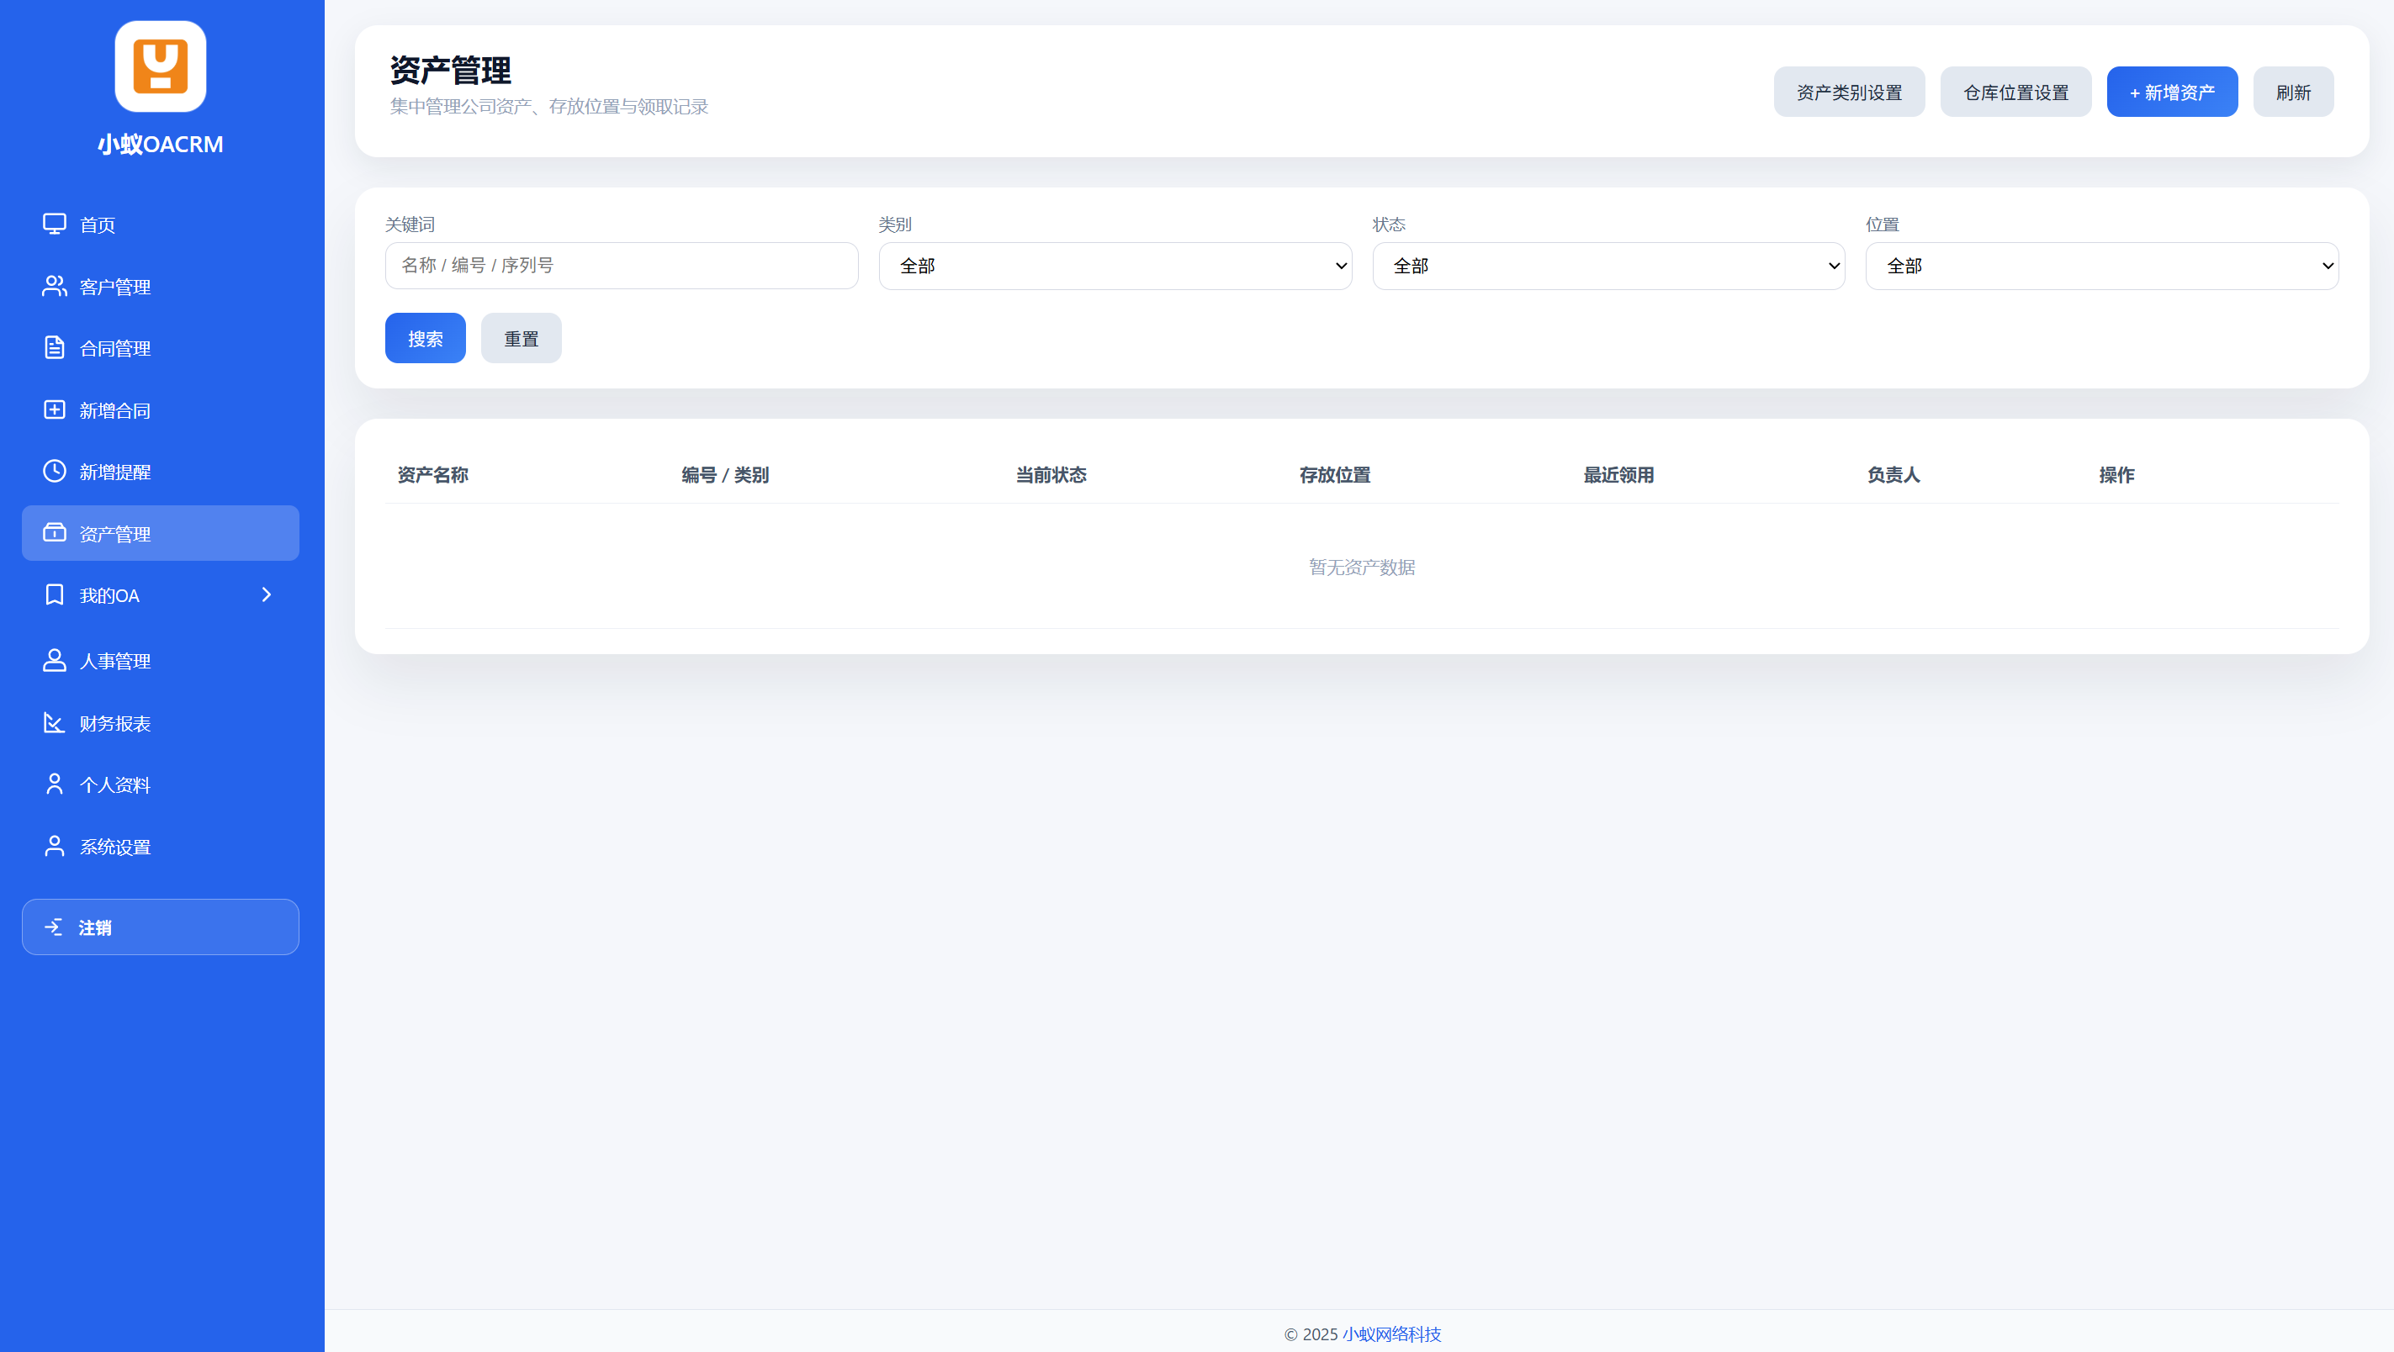Screen dimensions: 2394x1352
Task: Open the 位置 filter dropdown
Action: tap(2101, 266)
